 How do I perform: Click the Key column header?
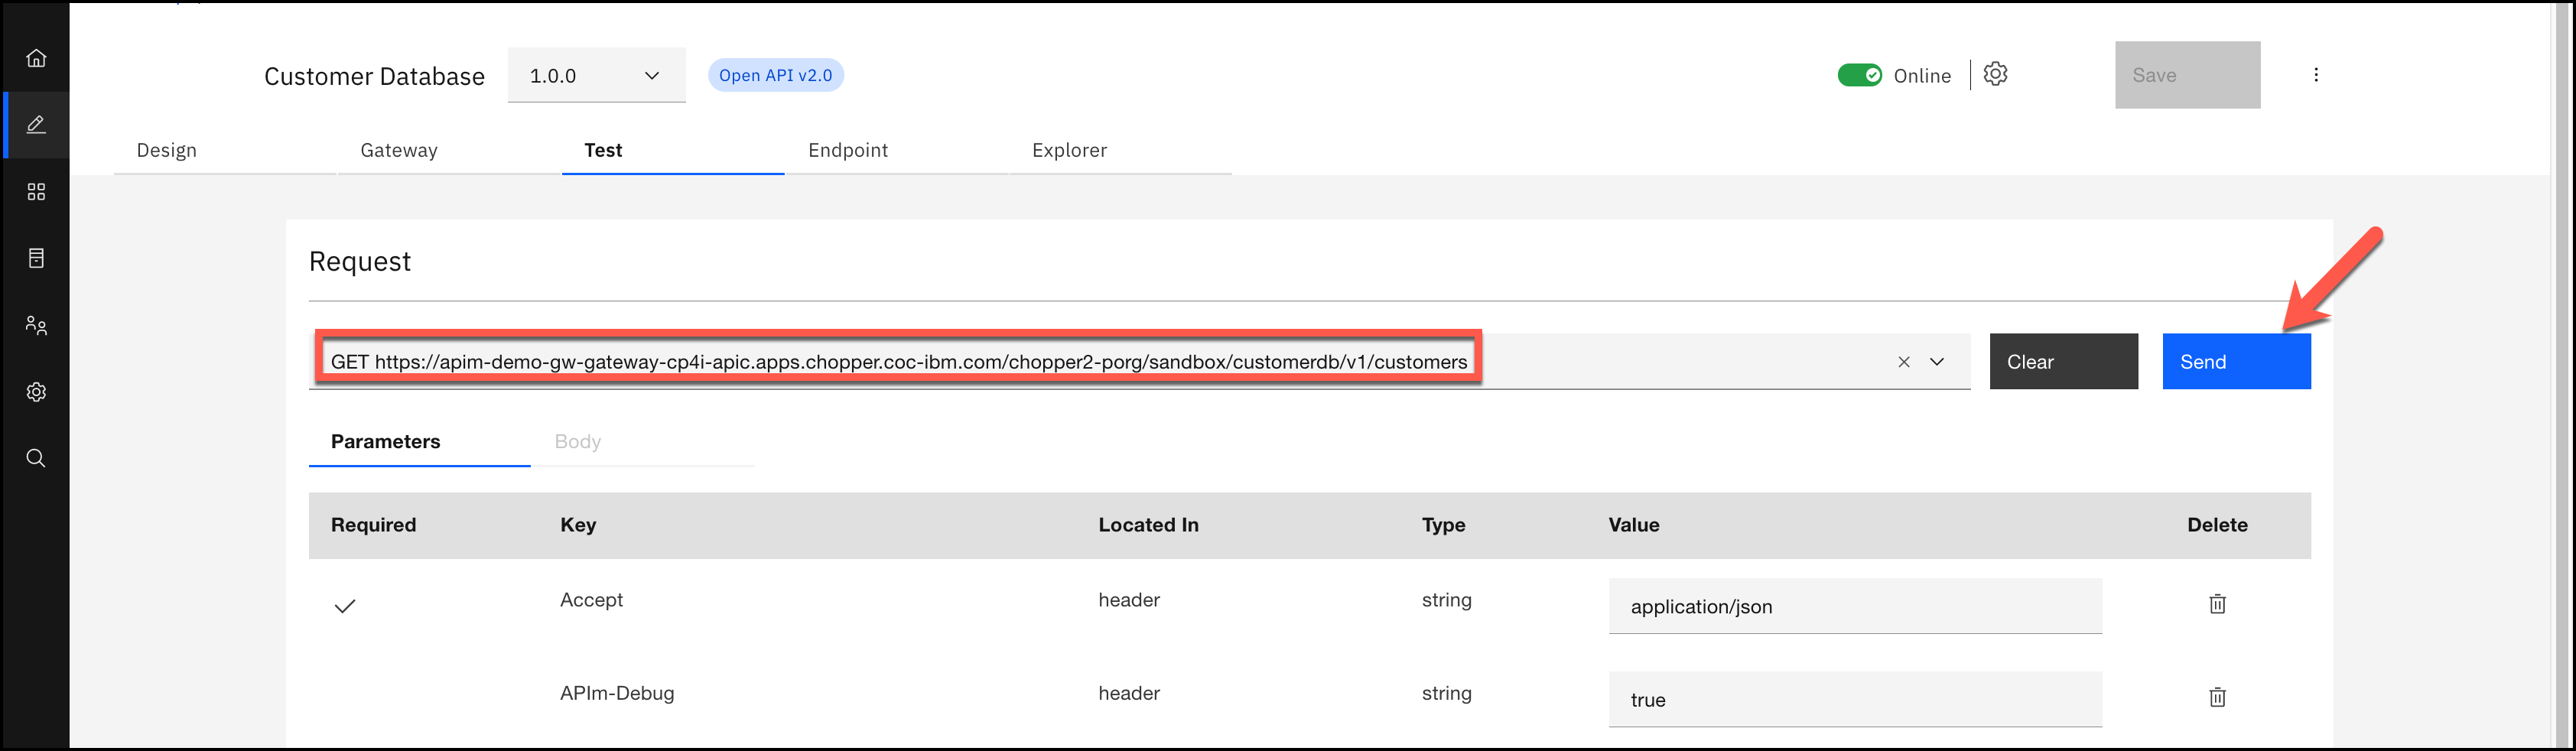point(578,525)
